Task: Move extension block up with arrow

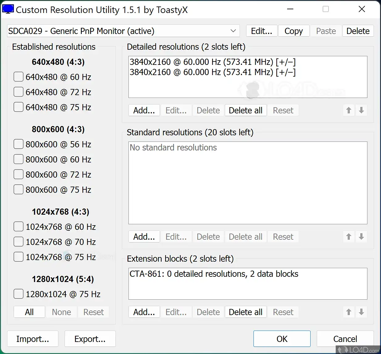Action: [x=349, y=312]
